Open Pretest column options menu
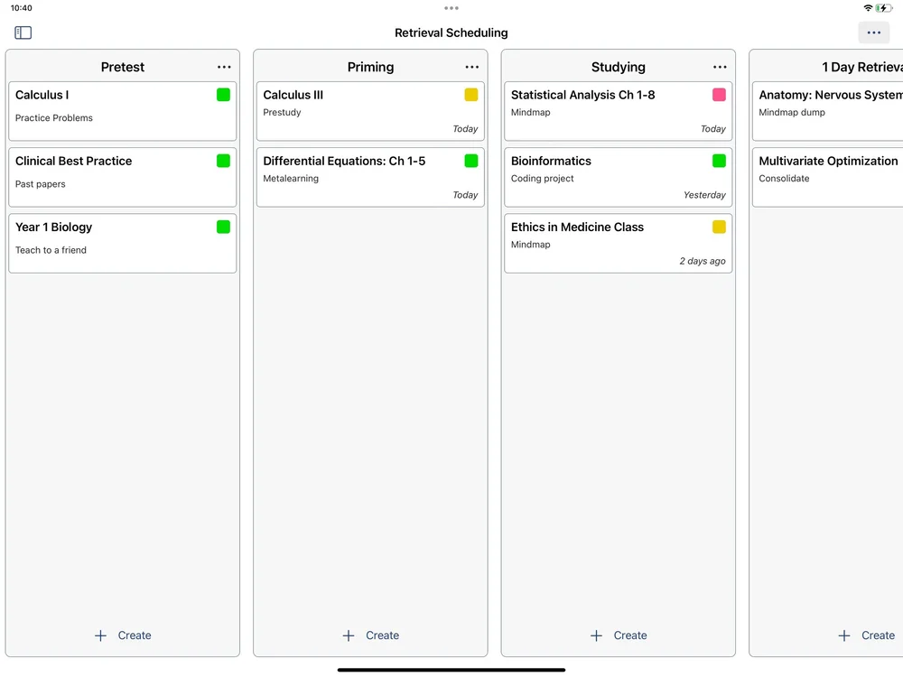 click(224, 68)
